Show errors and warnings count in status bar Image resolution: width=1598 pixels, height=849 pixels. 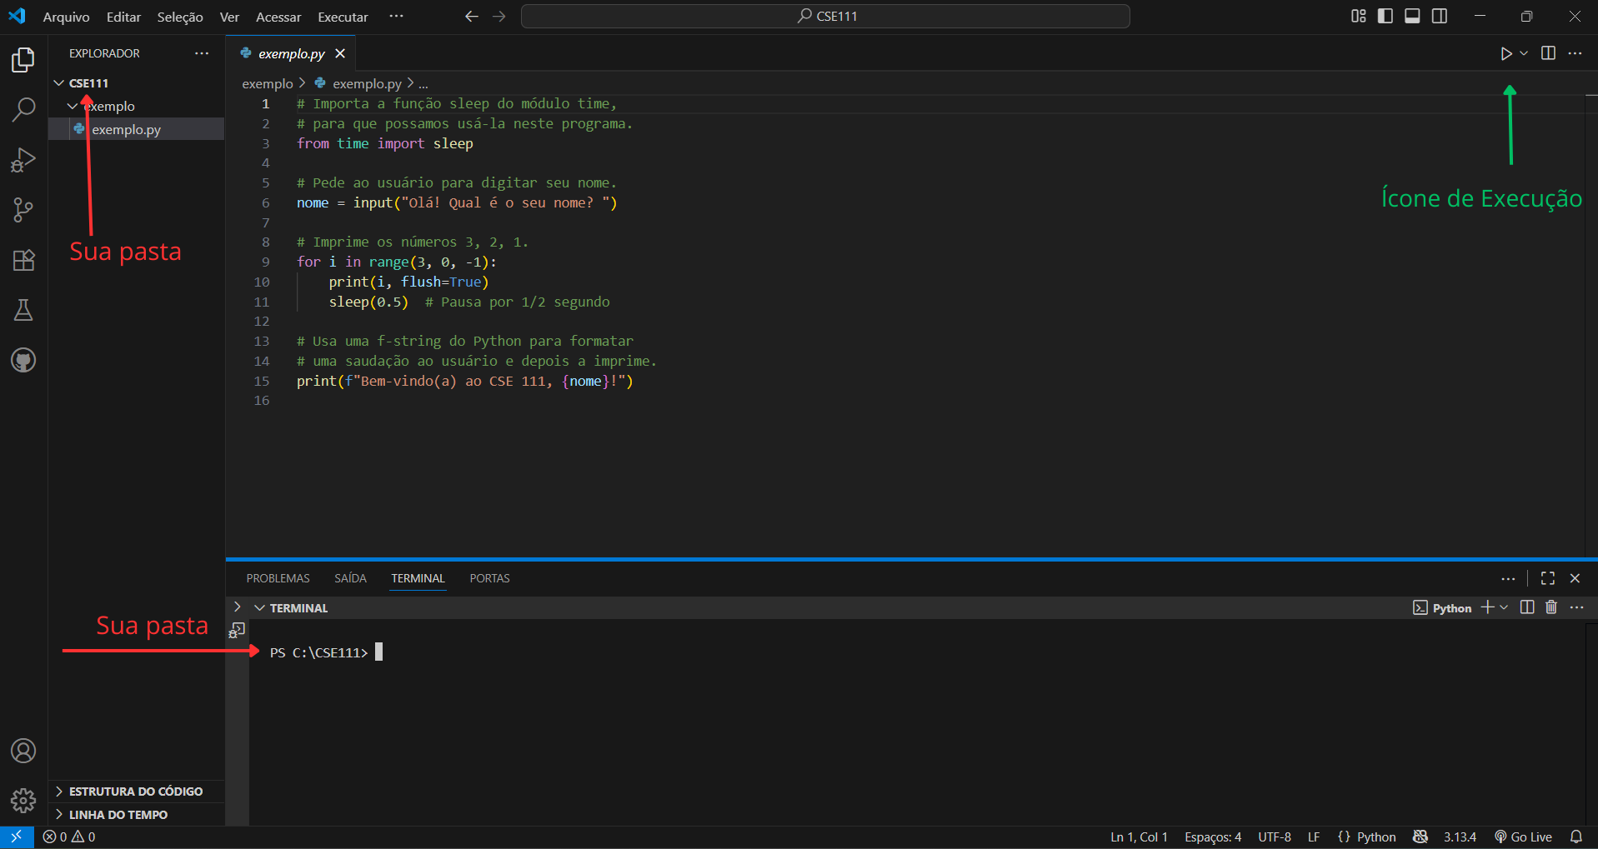pyautogui.click(x=69, y=837)
